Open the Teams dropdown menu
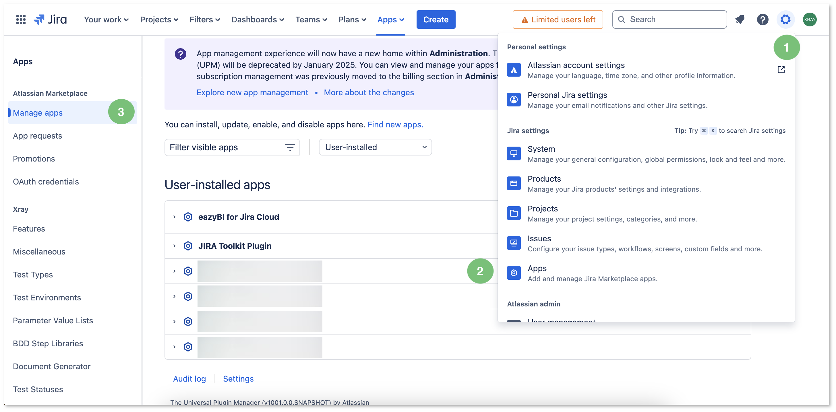Screen dimensions: 836x412 (311, 20)
